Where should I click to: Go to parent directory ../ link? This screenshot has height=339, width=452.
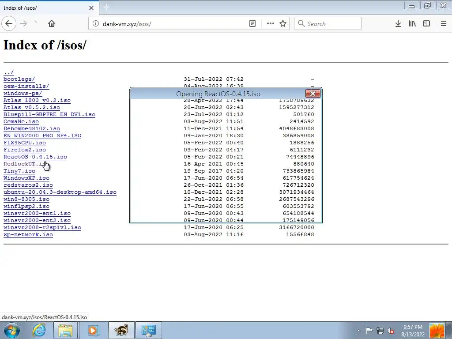point(9,72)
